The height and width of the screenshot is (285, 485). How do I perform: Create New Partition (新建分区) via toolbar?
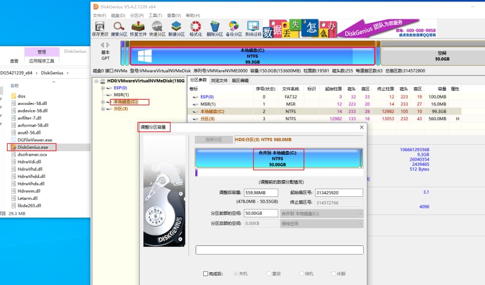[177, 29]
